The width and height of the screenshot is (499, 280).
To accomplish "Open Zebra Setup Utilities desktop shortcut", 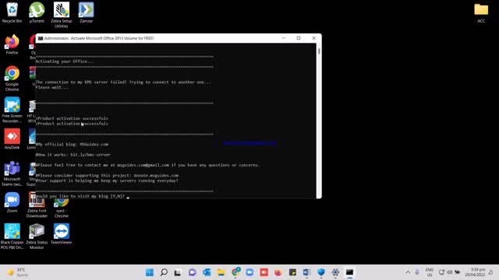I will 62,15.
